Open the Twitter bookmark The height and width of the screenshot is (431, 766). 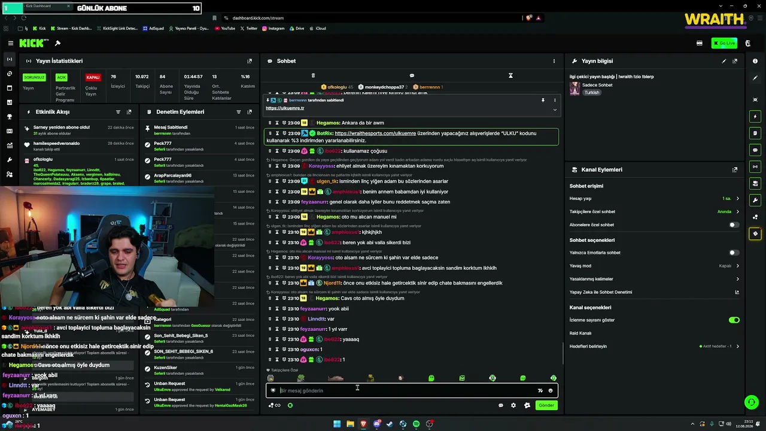click(x=249, y=28)
